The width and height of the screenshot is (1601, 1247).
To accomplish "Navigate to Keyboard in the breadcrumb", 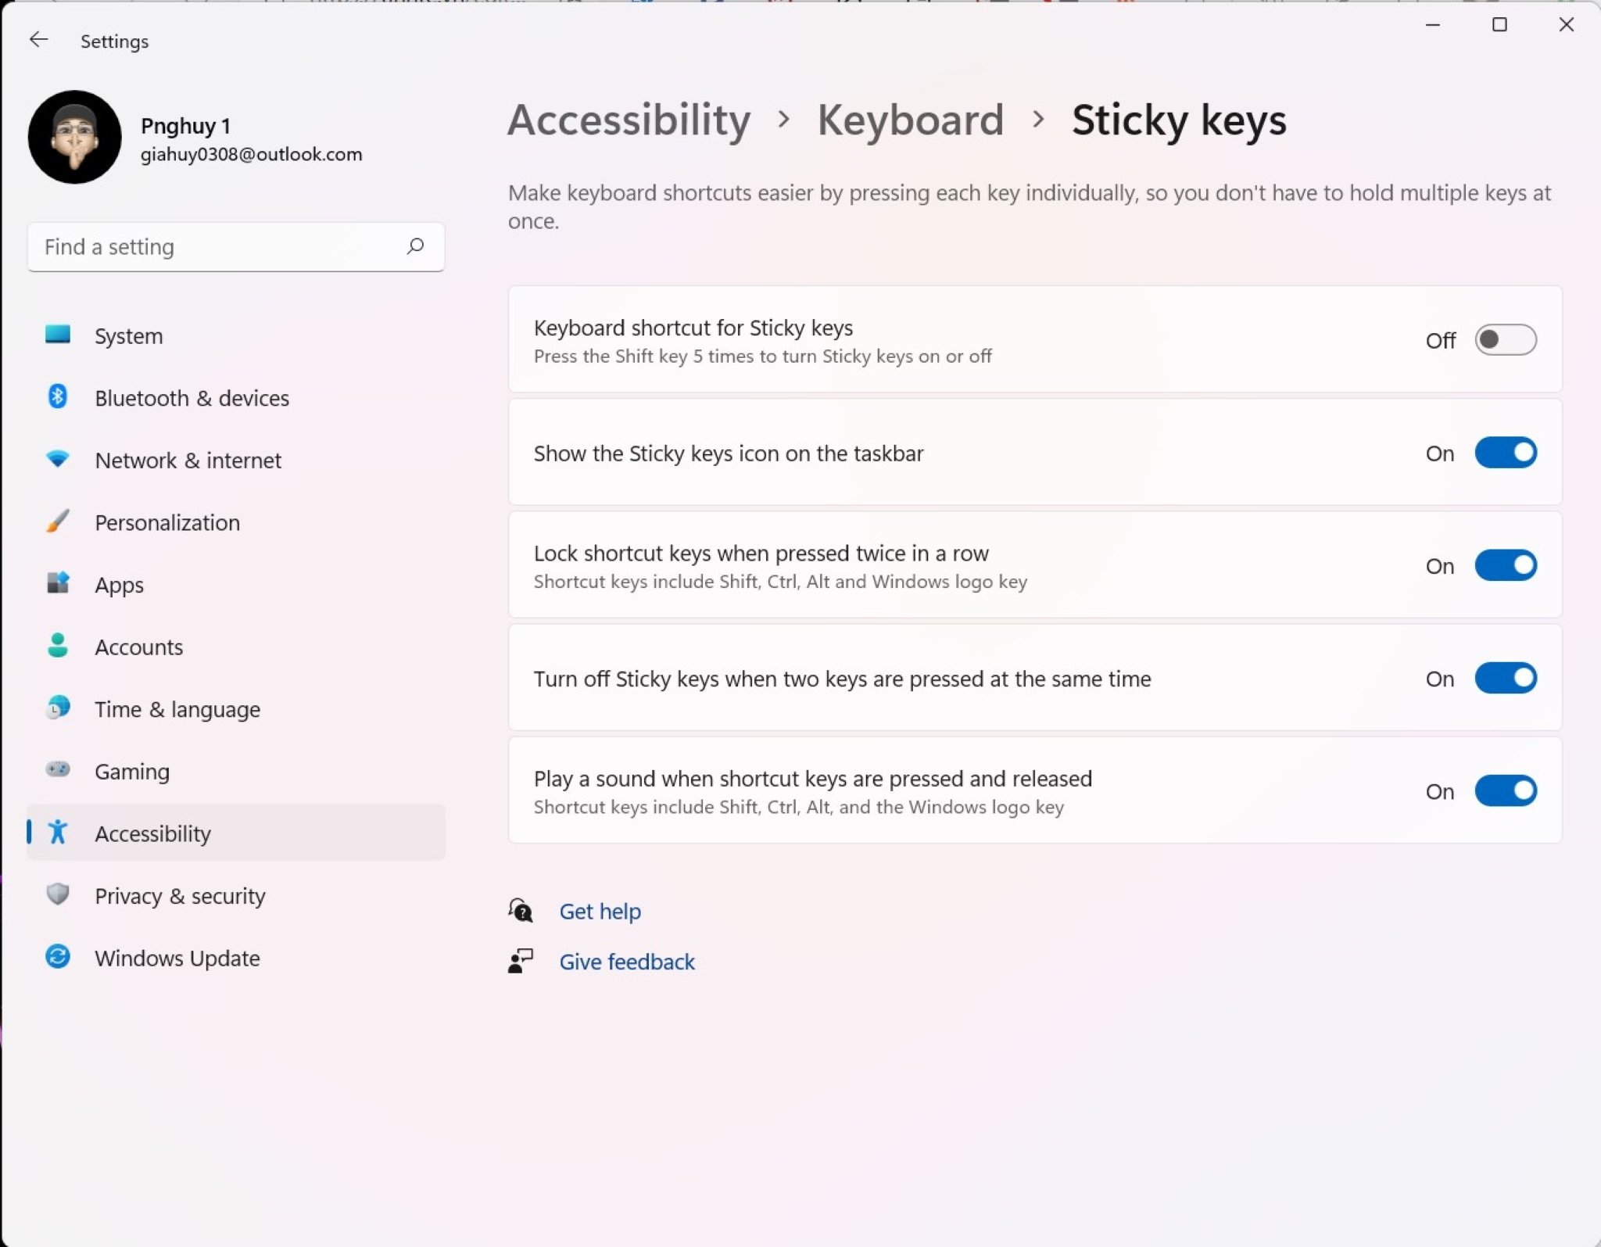I will tap(911, 120).
